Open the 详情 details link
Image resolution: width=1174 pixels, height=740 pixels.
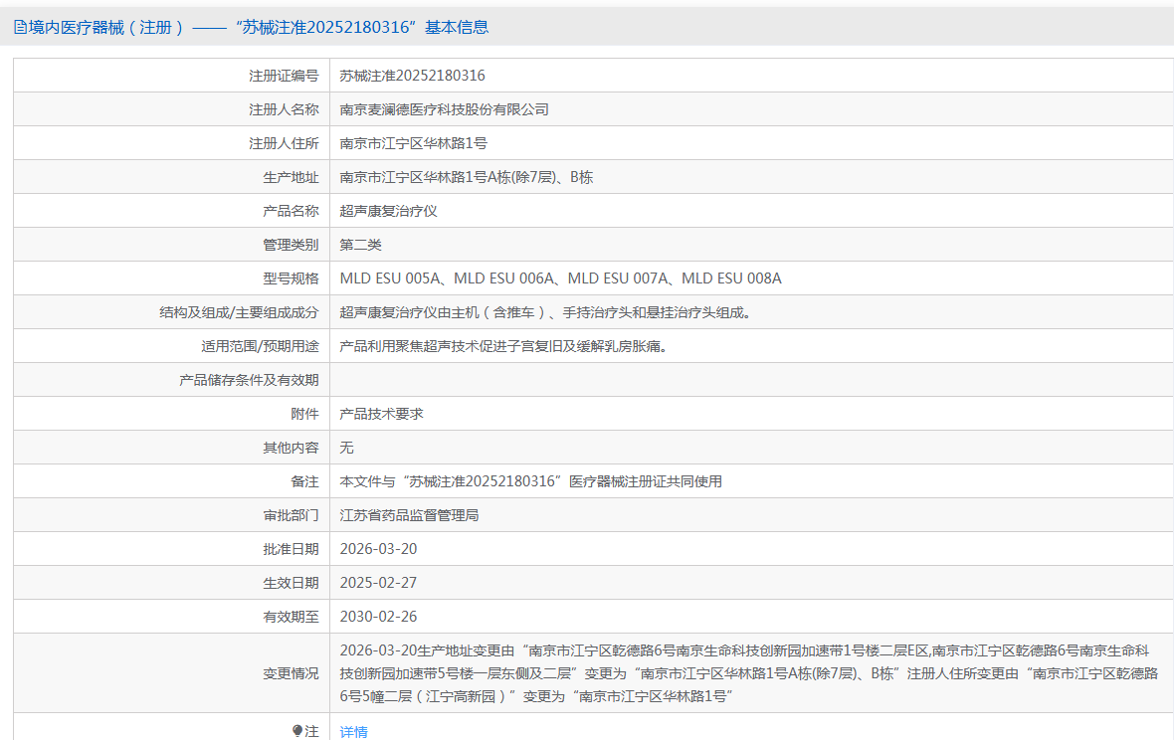coord(353,732)
